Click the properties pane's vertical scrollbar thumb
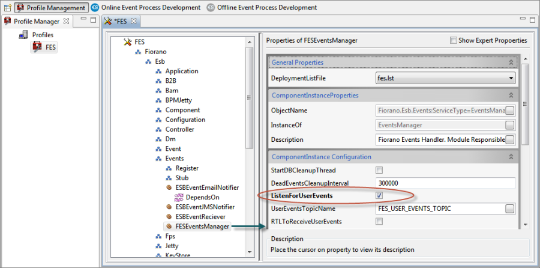The image size is (540, 268). coord(525,104)
